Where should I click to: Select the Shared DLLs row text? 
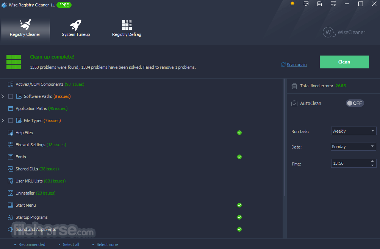(x=37, y=169)
